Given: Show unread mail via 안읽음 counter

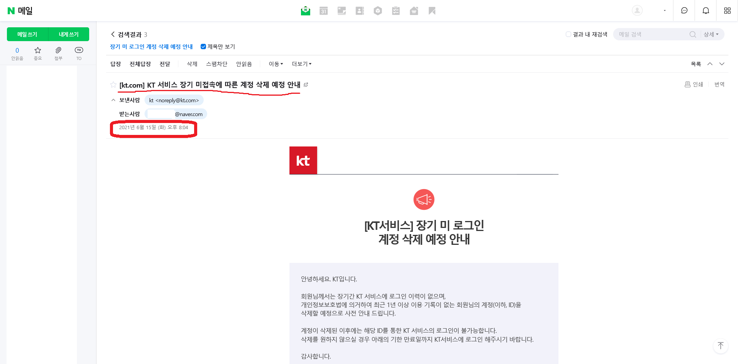Looking at the screenshot, I should [17, 54].
